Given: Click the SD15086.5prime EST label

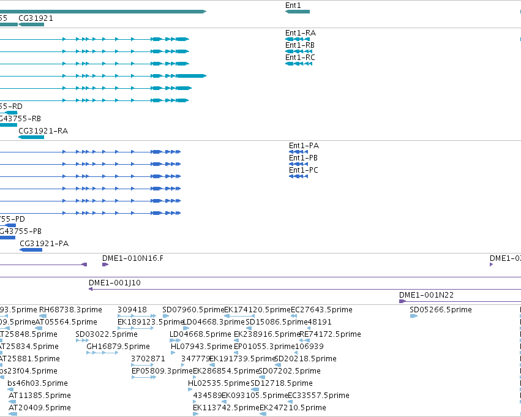Looking at the screenshot, I should tap(277, 322).
